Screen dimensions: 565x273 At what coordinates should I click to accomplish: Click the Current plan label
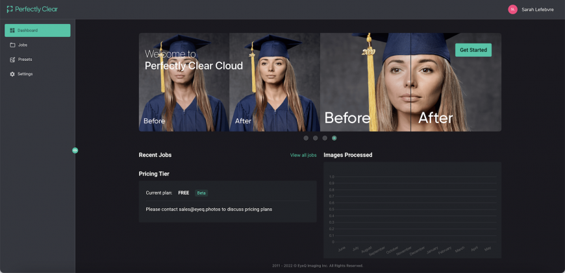(x=159, y=193)
